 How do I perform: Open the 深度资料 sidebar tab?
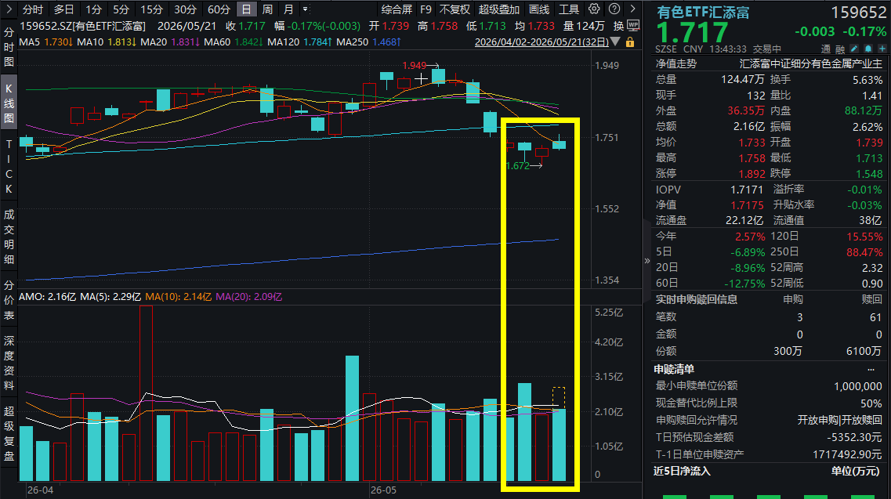tap(9, 363)
